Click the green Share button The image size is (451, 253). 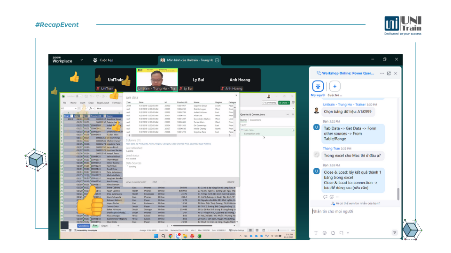click(x=284, y=103)
